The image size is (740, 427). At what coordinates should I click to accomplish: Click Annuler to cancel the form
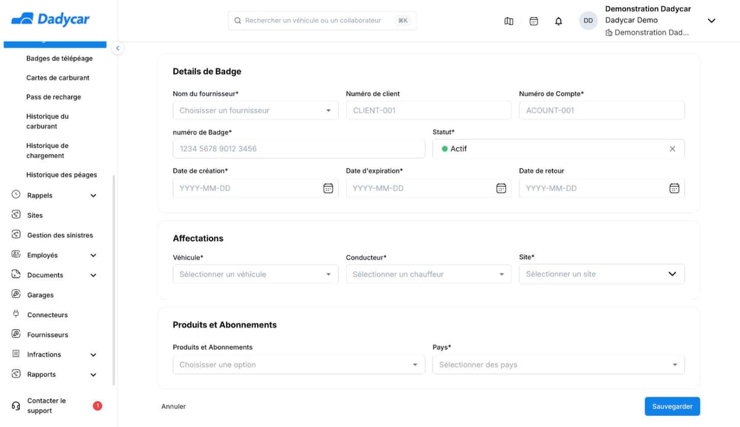173,407
